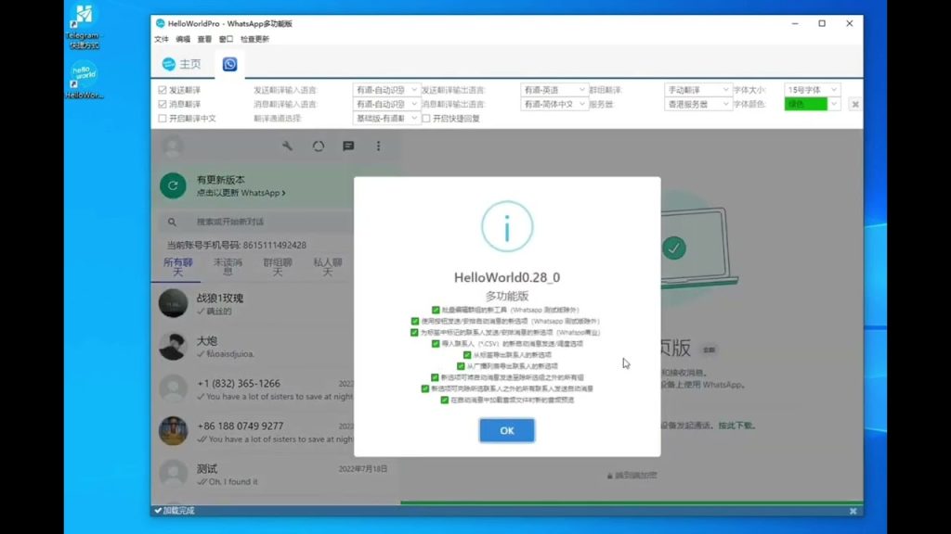Click the Telegram desktop shortcut icon
This screenshot has height=534, width=951.
point(84,25)
